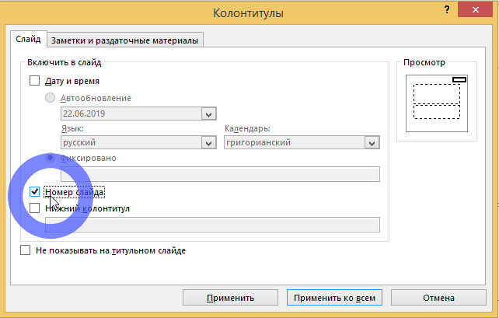Click the Нижний колонтитул text field
The image size is (499, 318).
point(212,225)
